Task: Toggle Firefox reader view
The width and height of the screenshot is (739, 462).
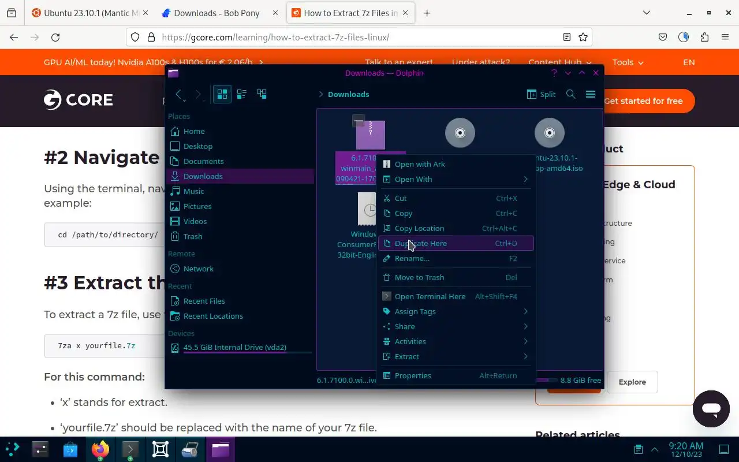Action: point(567,37)
